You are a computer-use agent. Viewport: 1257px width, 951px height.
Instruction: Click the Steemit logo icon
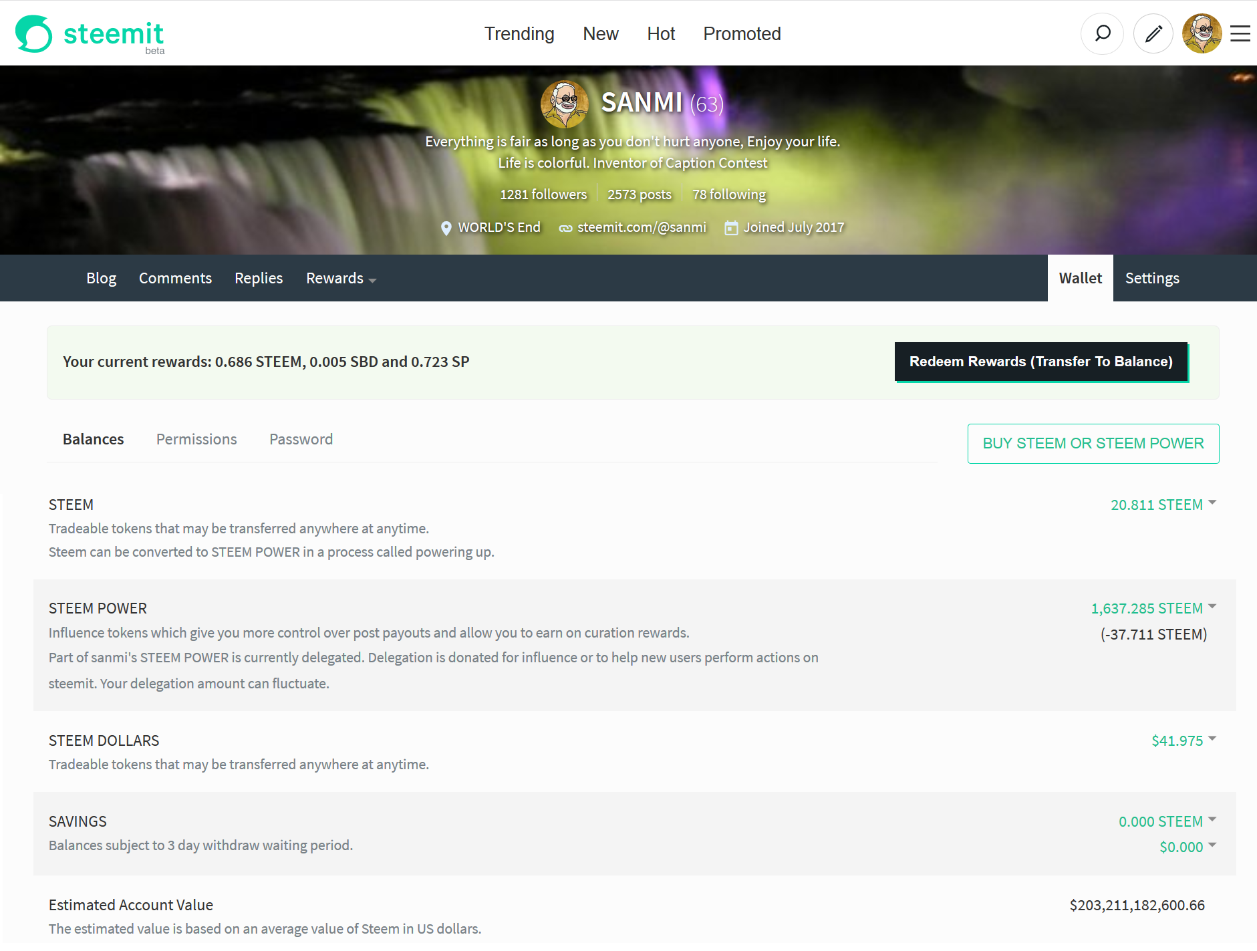(x=33, y=33)
